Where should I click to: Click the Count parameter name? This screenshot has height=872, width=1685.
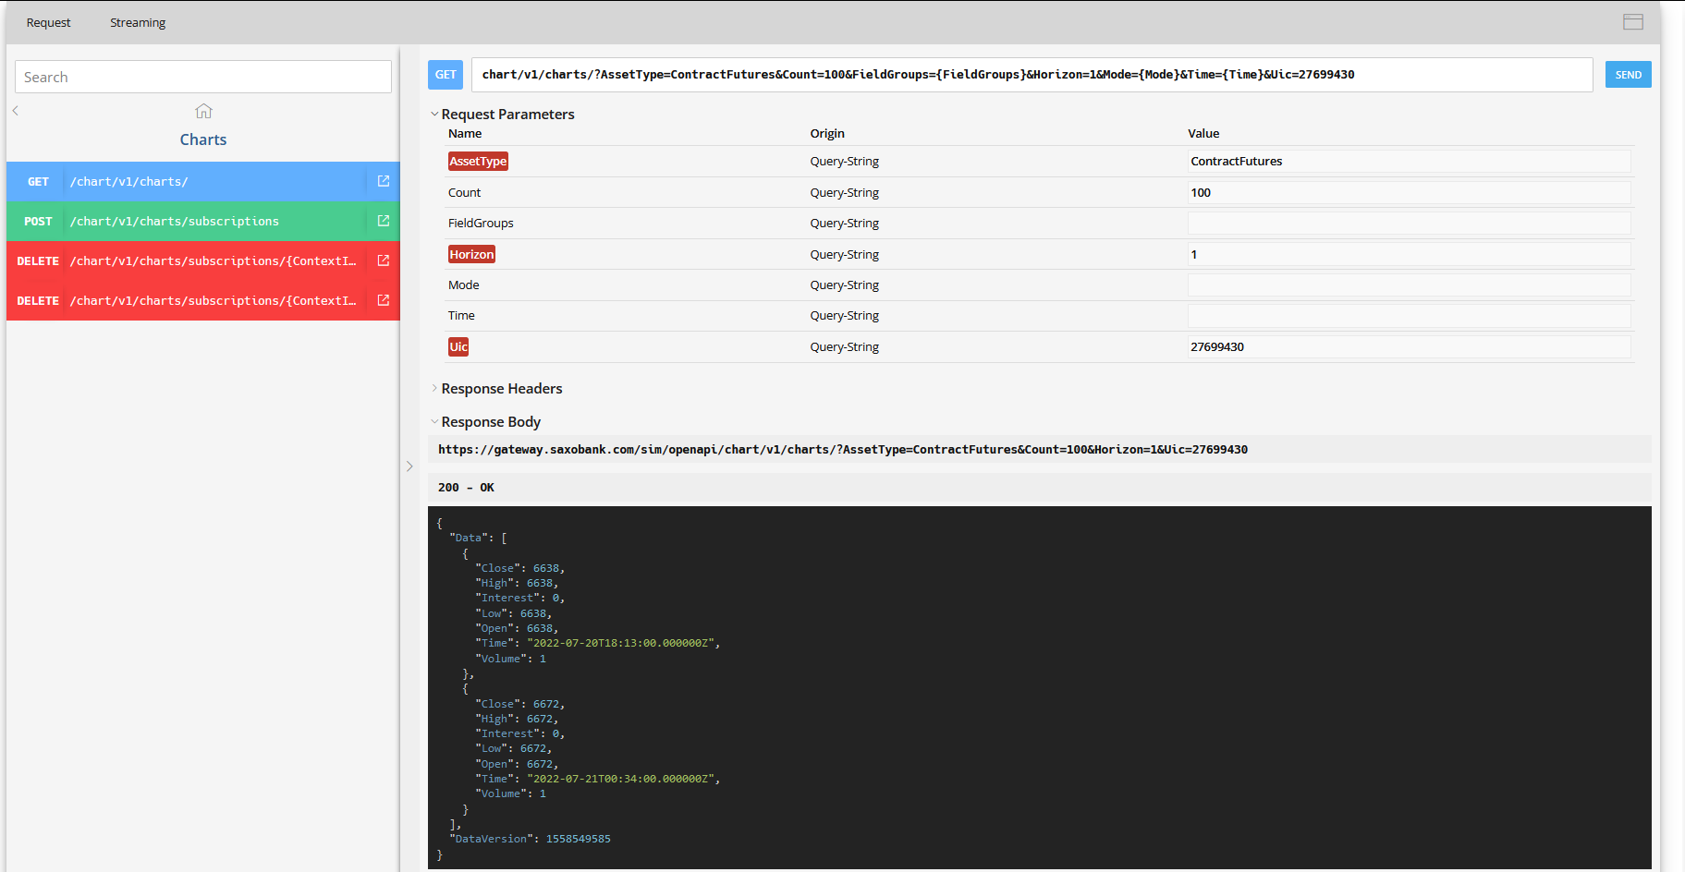pyautogui.click(x=464, y=193)
